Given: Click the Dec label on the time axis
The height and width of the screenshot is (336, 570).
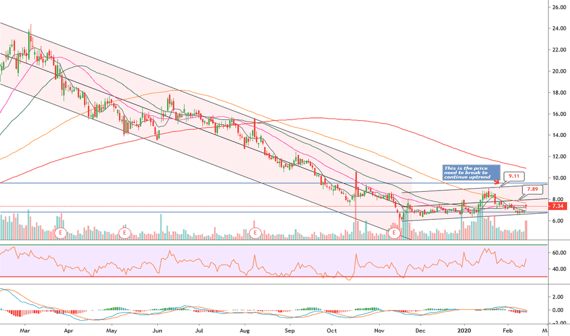Looking at the screenshot, I should click(420, 331).
